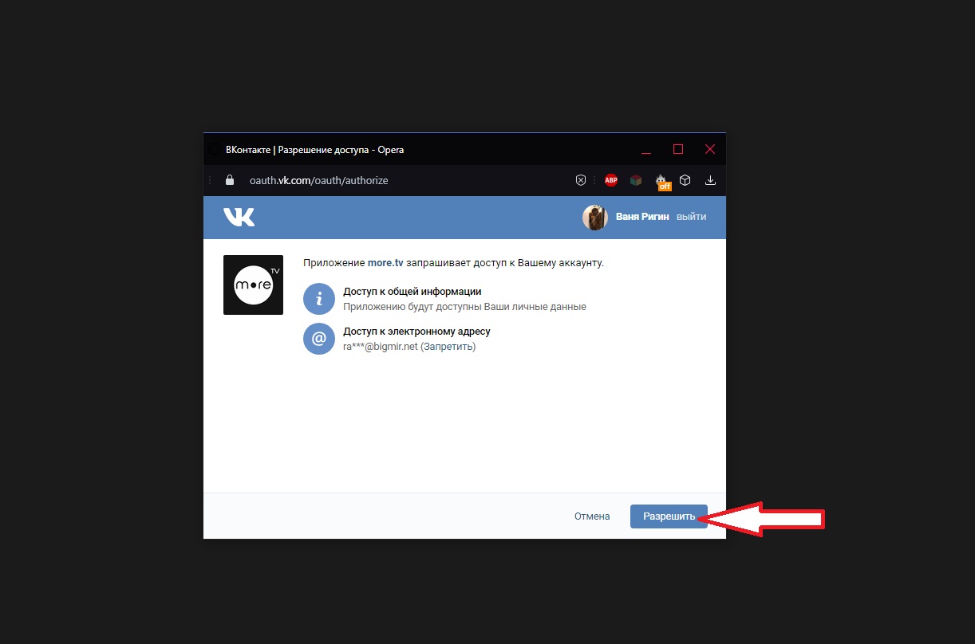Click the three-dot menu left of extensions
The image size is (975, 644).
pyautogui.click(x=594, y=180)
